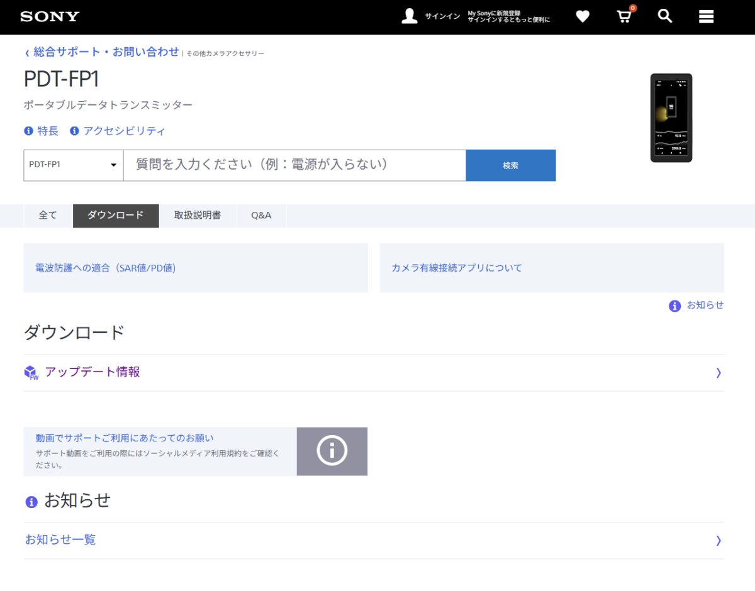The image size is (755, 591).
Task: Click the info icon next to お知らせ link
Action: (674, 306)
